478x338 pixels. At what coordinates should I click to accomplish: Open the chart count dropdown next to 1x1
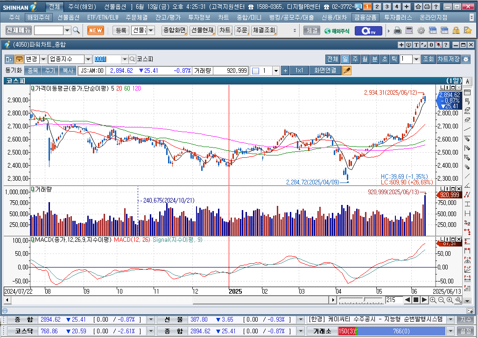[276, 71]
